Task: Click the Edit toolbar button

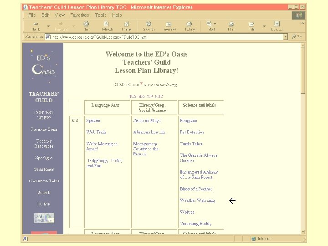Action: pos(251,26)
